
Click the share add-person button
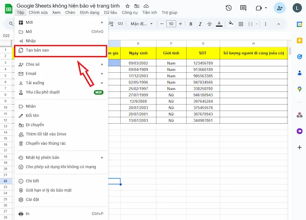tap(279, 8)
